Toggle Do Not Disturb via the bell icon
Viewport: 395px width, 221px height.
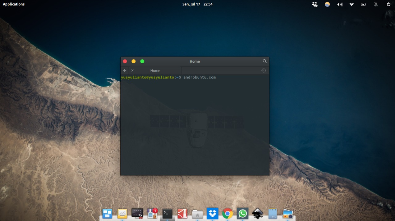pyautogui.click(x=376, y=4)
